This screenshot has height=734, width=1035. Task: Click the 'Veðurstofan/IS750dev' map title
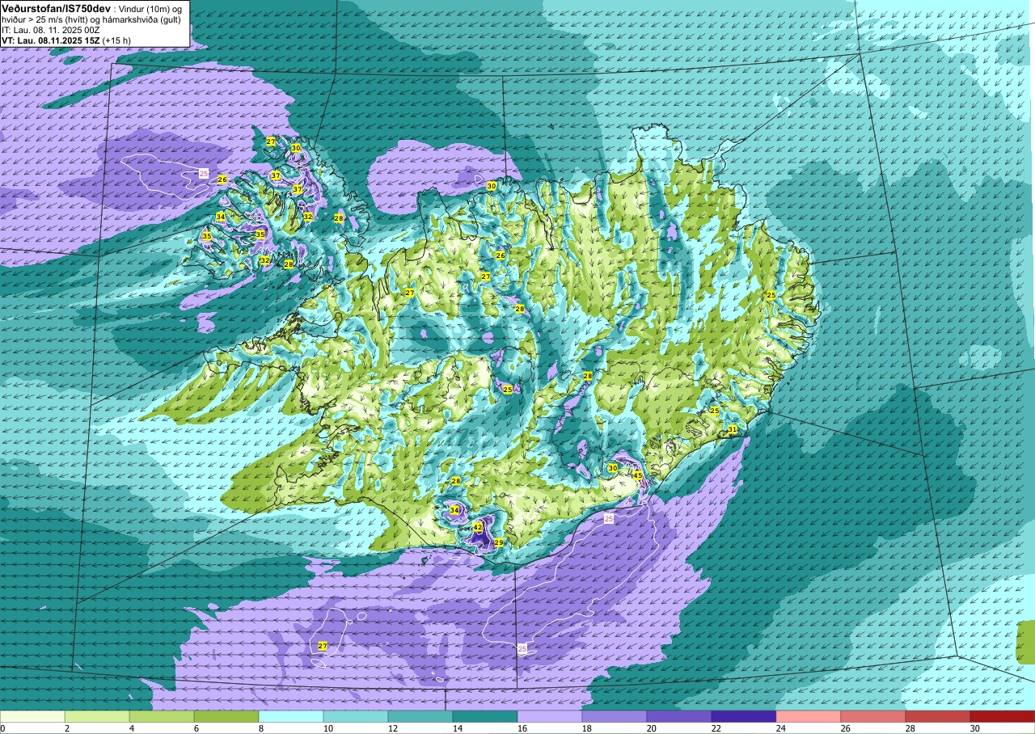[x=57, y=7]
